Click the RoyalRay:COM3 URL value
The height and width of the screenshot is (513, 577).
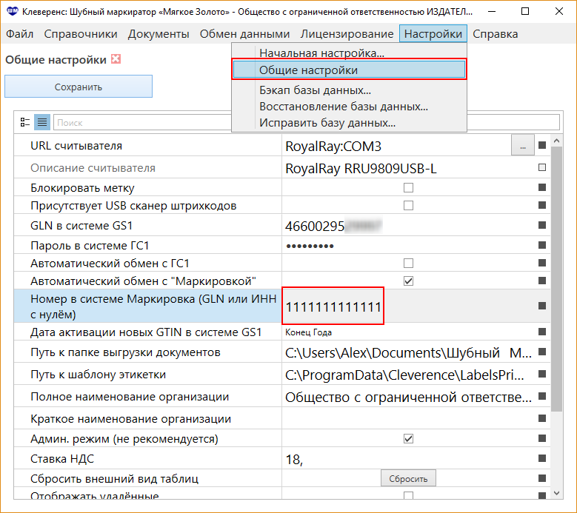click(397, 146)
